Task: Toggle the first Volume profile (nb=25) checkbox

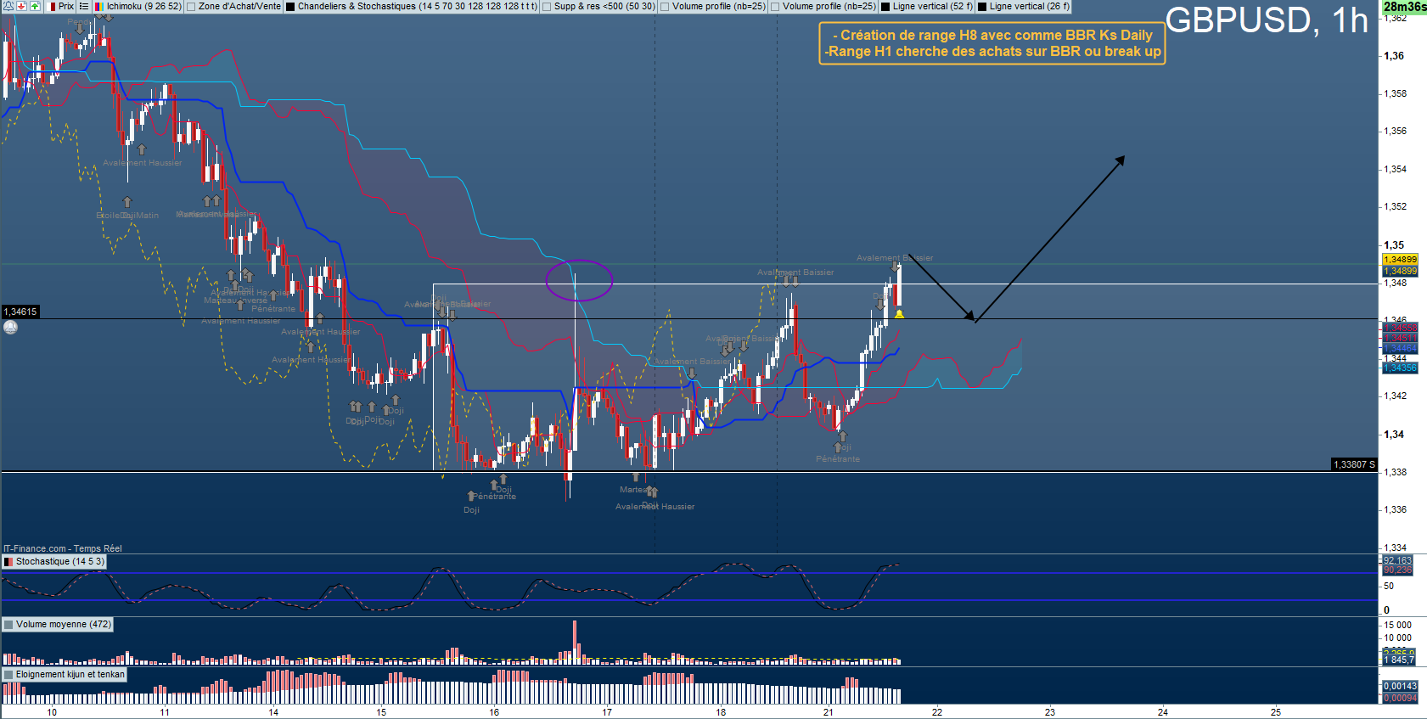Action: click(x=665, y=7)
